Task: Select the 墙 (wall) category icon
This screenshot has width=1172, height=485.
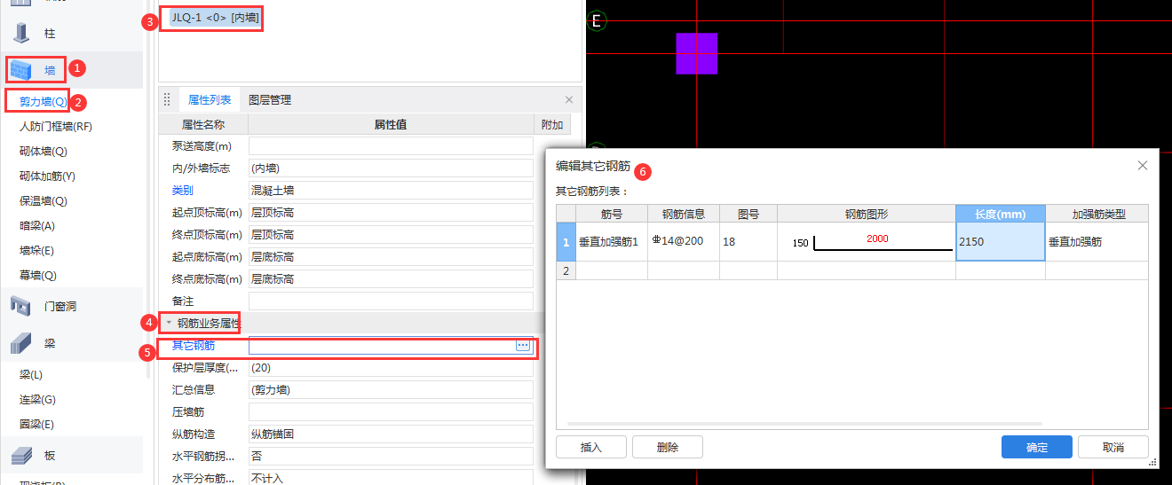Action: pos(23,69)
